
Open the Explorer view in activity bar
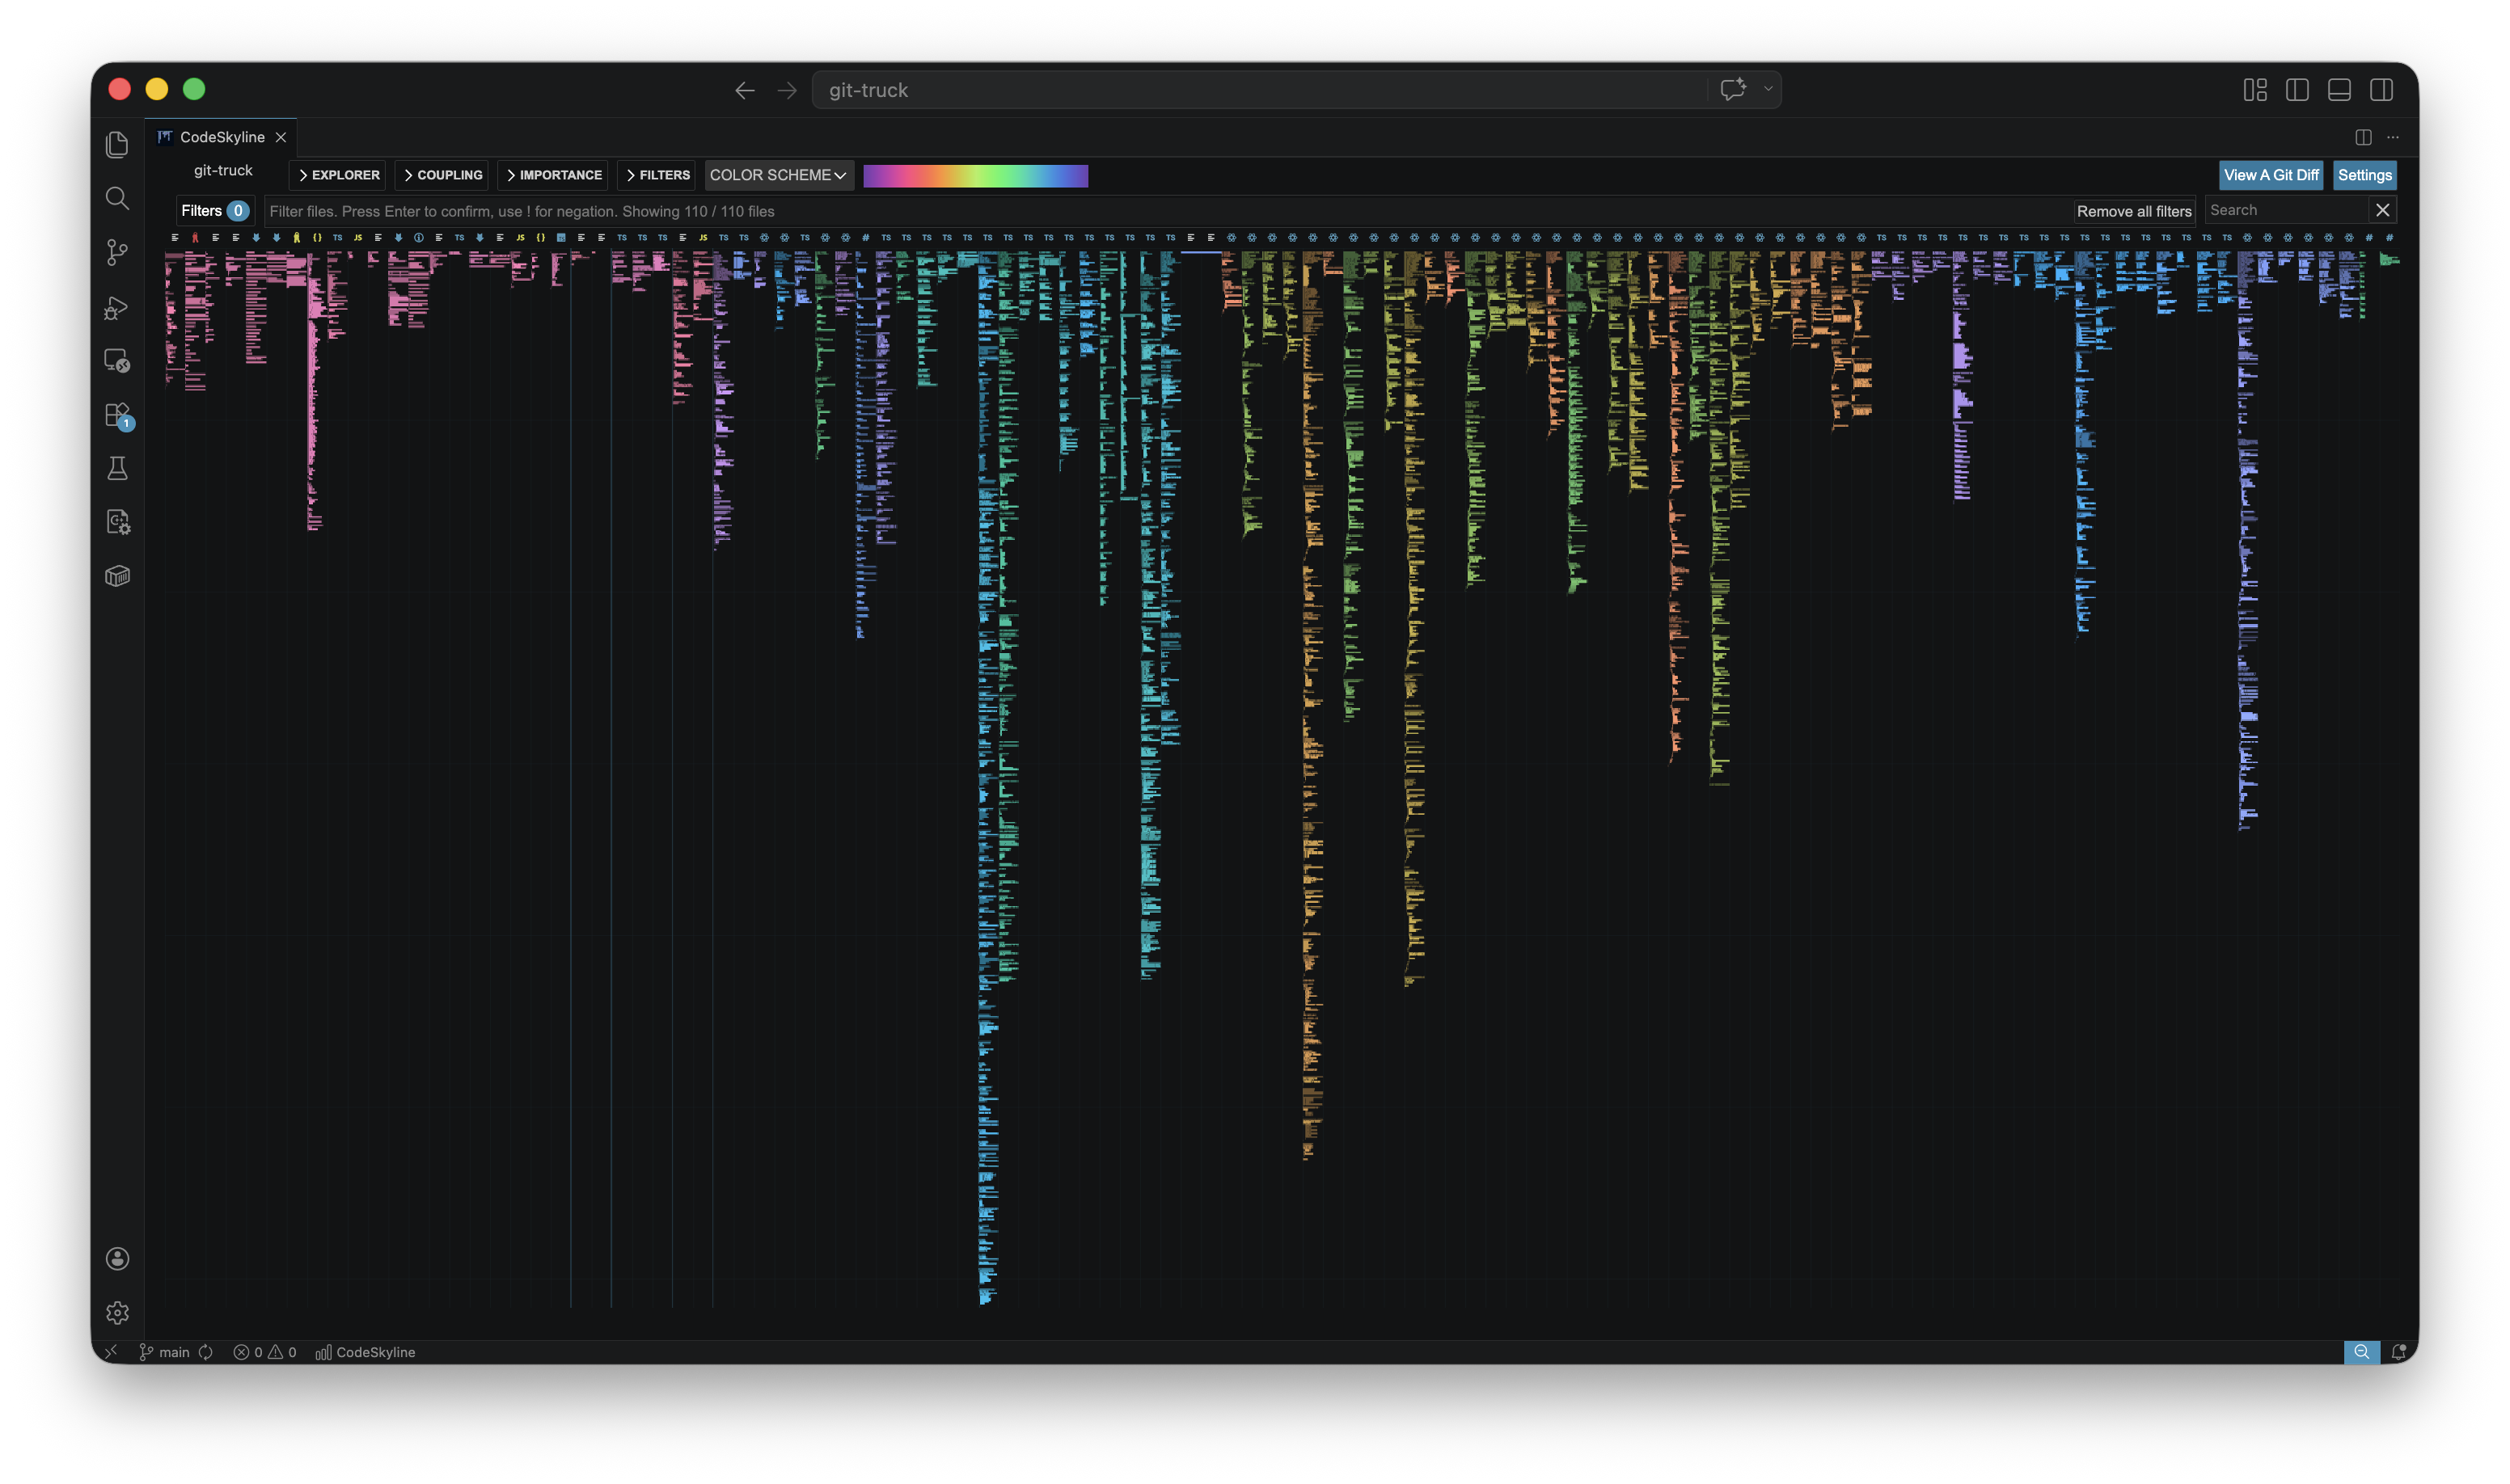(x=117, y=144)
